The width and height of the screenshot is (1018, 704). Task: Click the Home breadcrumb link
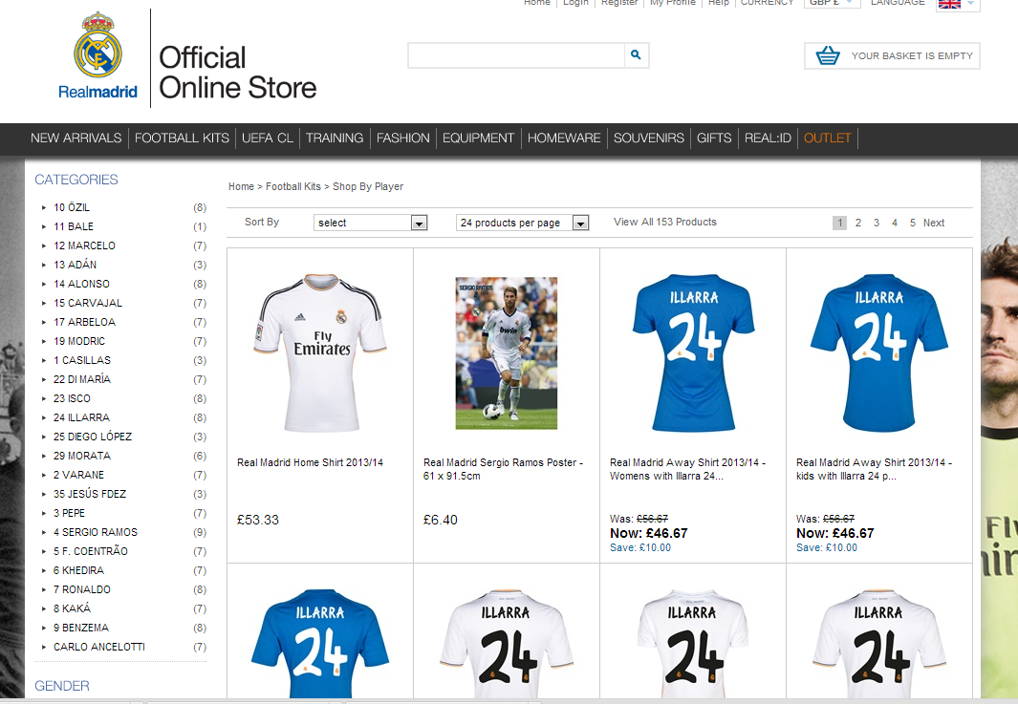241,187
